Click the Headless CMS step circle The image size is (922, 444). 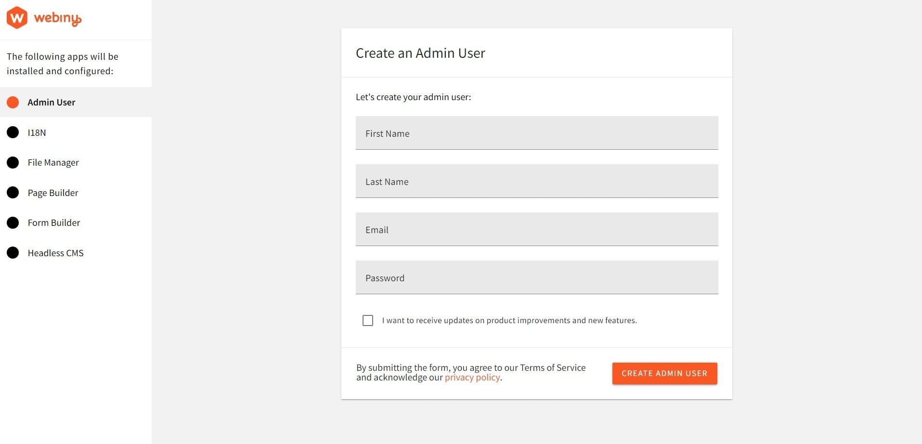(13, 253)
